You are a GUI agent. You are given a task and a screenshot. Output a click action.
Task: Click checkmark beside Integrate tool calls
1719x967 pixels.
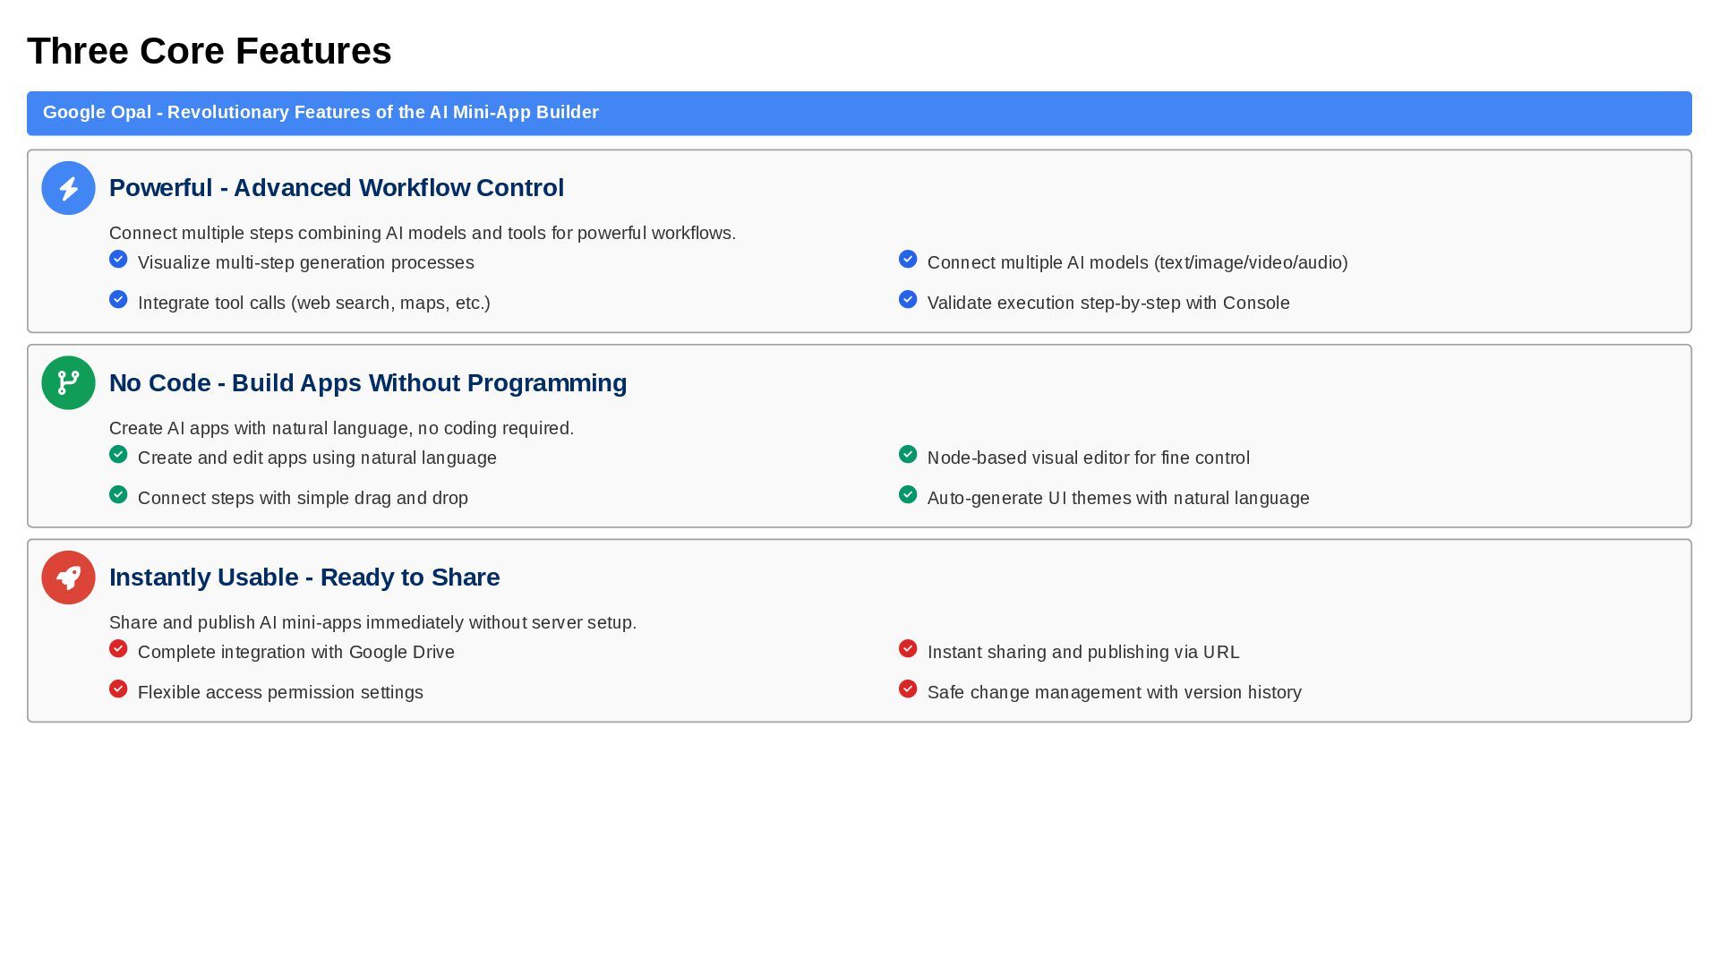coord(118,300)
